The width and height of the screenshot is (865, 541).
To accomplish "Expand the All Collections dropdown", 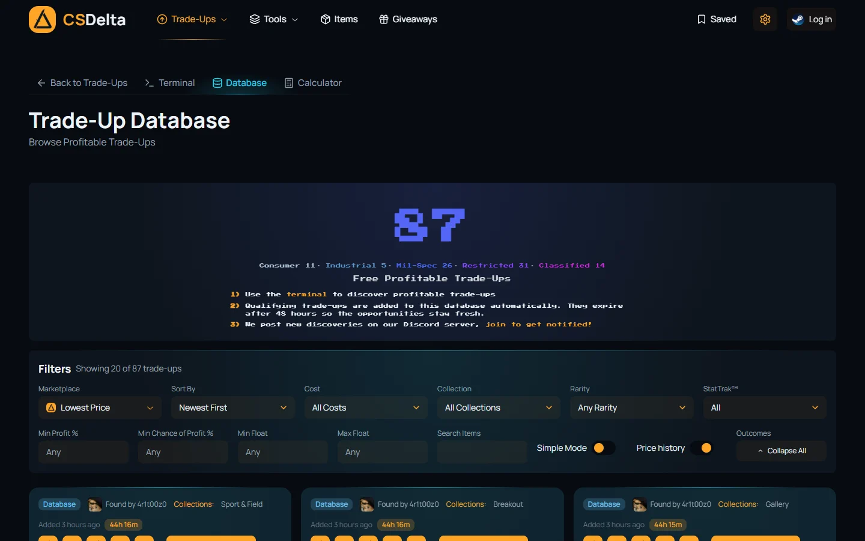I will click(499, 408).
